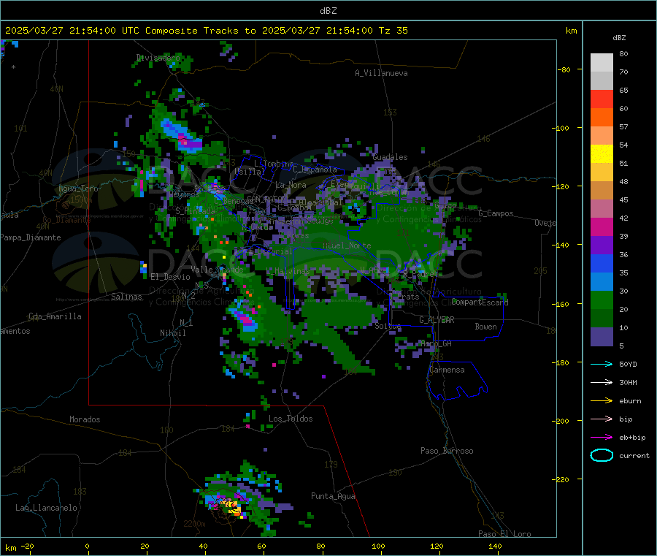Select the 60 dBZ red swatch
The height and width of the screenshot is (556, 657).
(x=602, y=99)
